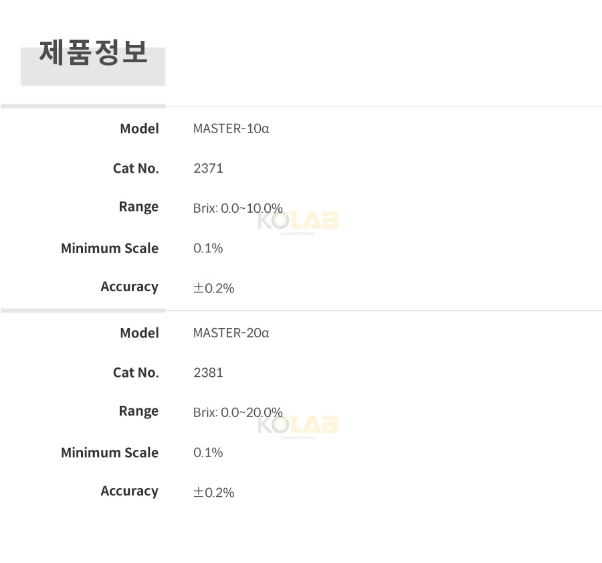The width and height of the screenshot is (602, 563).
Task: Select catalog number 2381
Action: click(x=208, y=373)
